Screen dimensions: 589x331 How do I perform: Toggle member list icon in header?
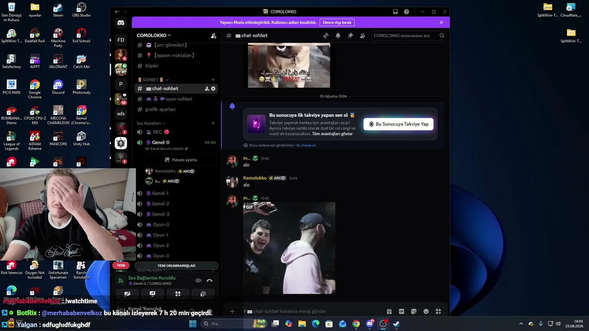tap(363, 35)
